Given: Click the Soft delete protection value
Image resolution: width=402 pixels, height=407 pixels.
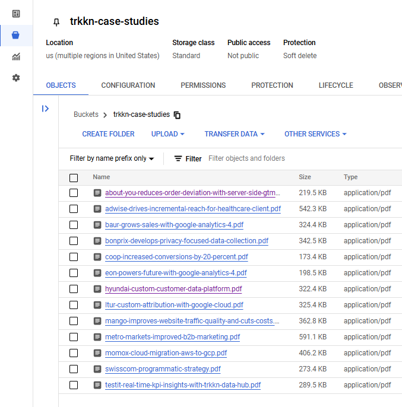Looking at the screenshot, I should tap(300, 56).
